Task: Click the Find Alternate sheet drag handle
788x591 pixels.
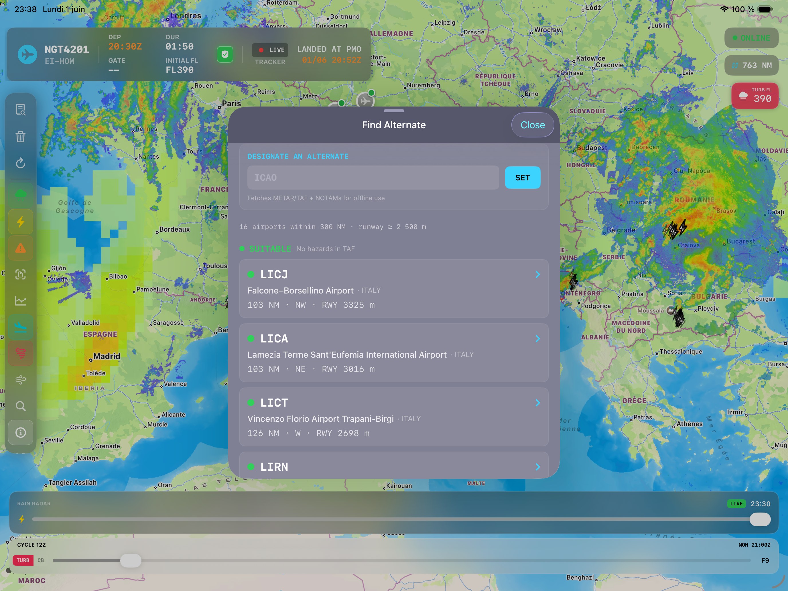Action: [394, 111]
